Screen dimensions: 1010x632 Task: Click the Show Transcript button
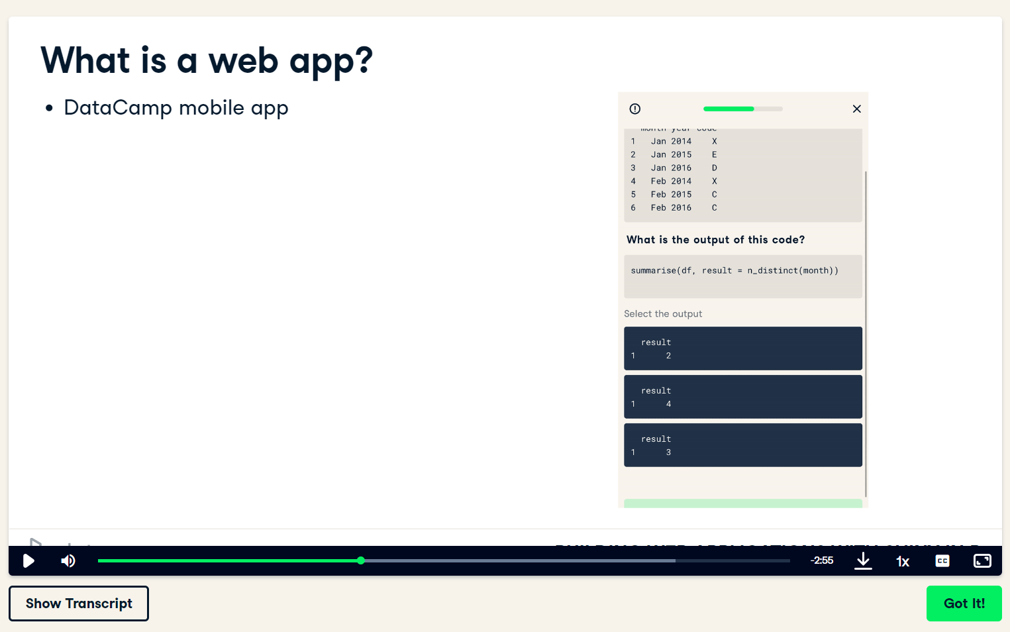tap(79, 604)
